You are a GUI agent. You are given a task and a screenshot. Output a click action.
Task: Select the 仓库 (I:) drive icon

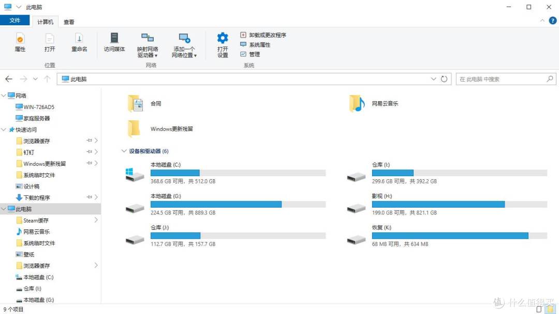click(x=356, y=177)
